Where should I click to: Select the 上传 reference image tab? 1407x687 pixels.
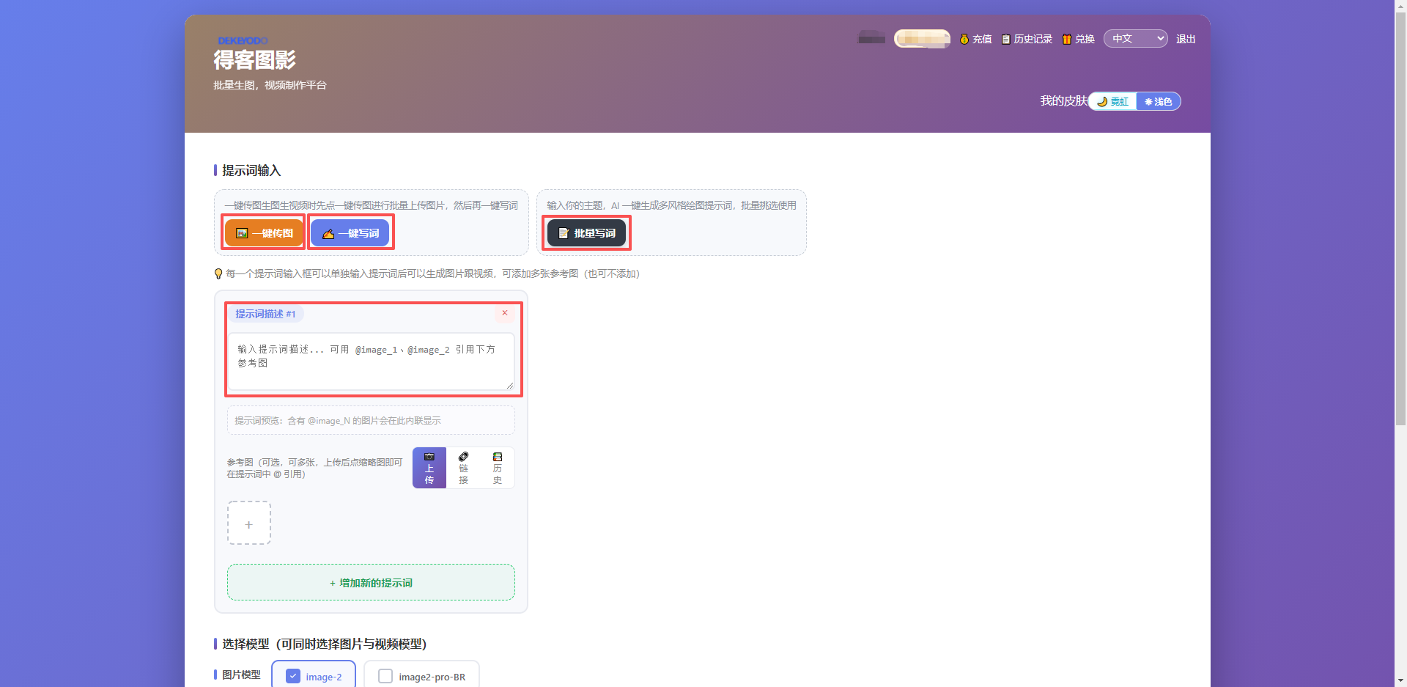[x=429, y=468]
